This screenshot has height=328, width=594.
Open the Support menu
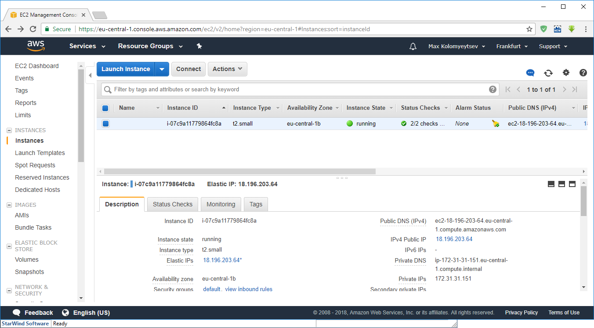click(553, 46)
